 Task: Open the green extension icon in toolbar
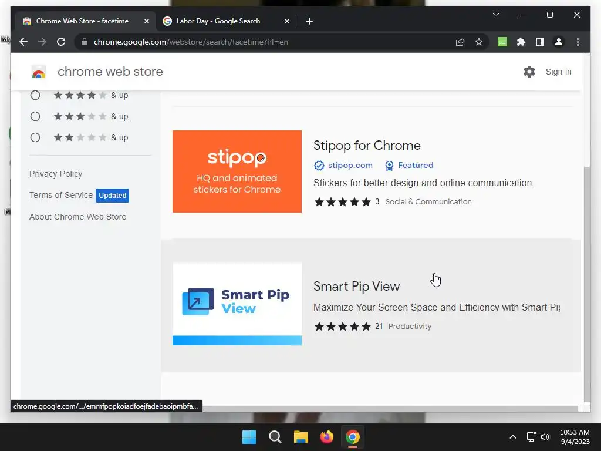coord(502,42)
